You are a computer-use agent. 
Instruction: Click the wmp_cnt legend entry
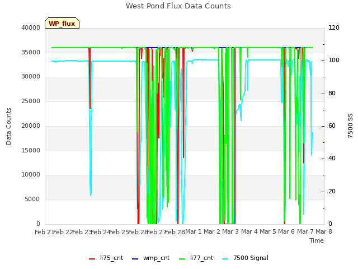[151, 258]
